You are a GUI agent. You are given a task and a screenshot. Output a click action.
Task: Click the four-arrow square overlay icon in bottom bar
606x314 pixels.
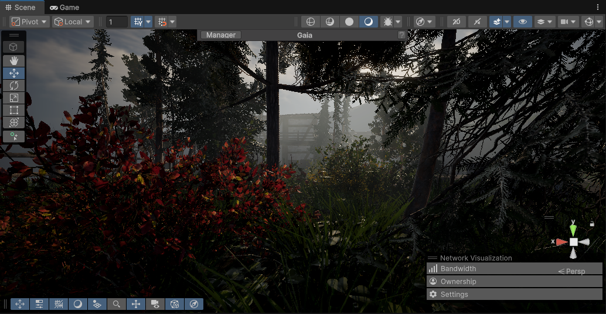[x=135, y=304]
